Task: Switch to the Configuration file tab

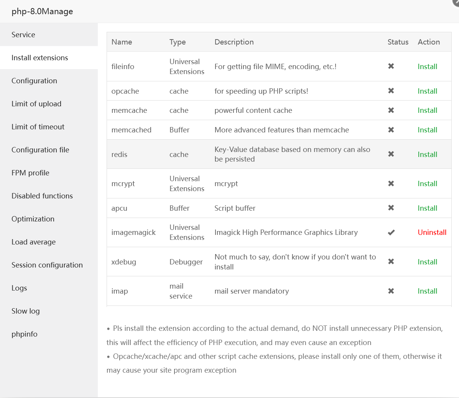Action: pos(40,150)
